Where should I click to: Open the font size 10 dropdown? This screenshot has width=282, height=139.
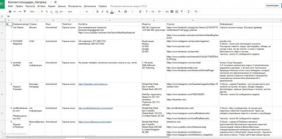pos(90,12)
